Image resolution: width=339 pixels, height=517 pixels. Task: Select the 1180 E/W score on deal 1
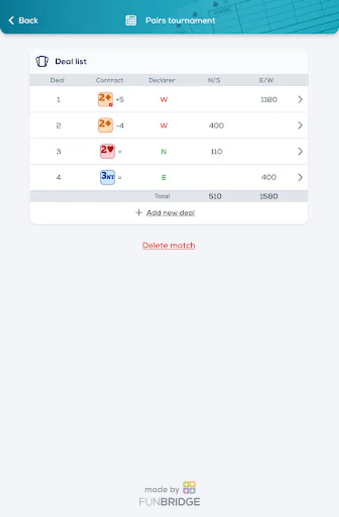[268, 99]
